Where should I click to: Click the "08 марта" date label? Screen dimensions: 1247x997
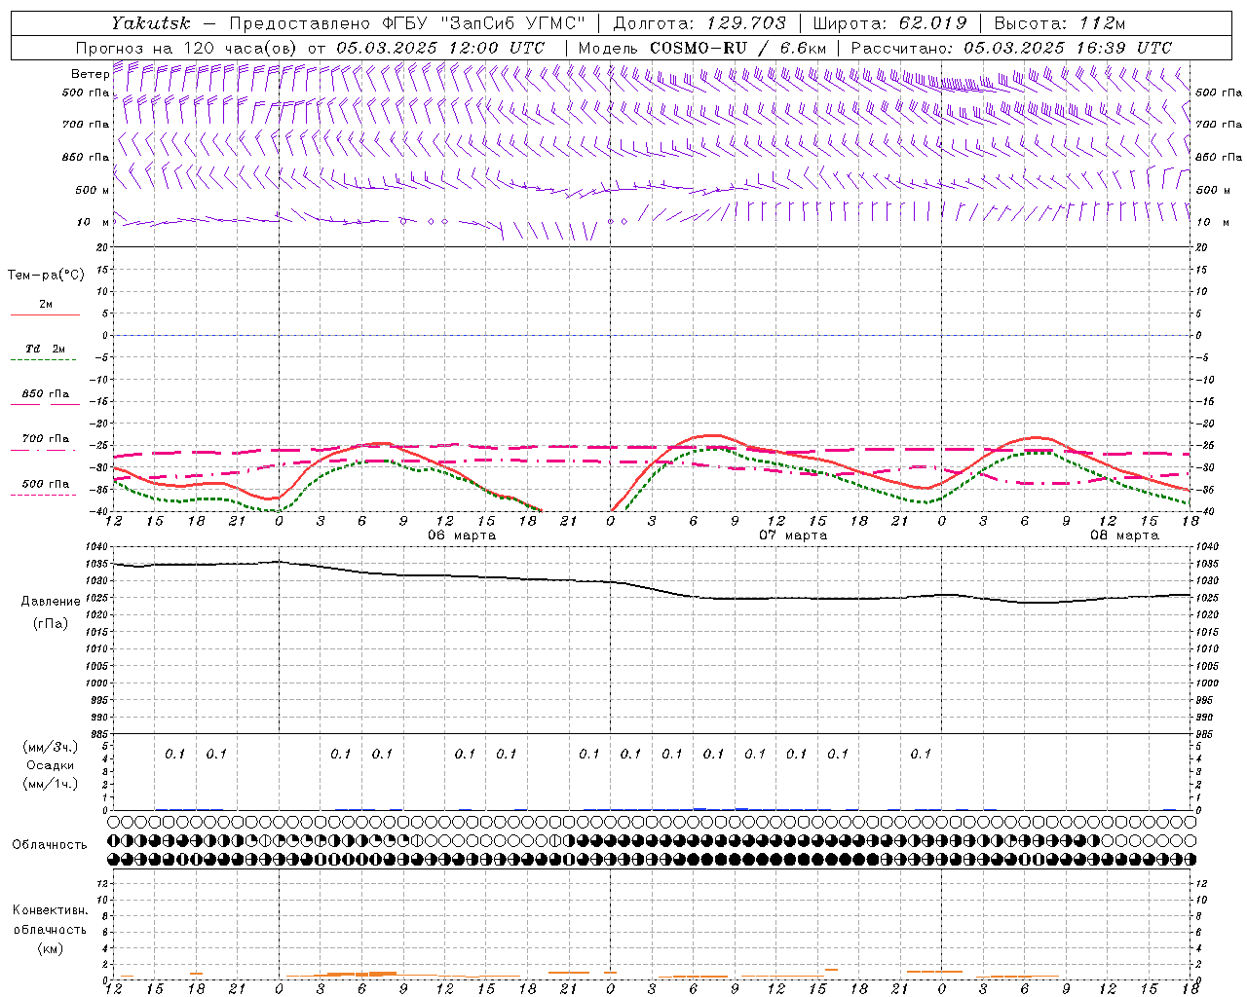point(1124,535)
